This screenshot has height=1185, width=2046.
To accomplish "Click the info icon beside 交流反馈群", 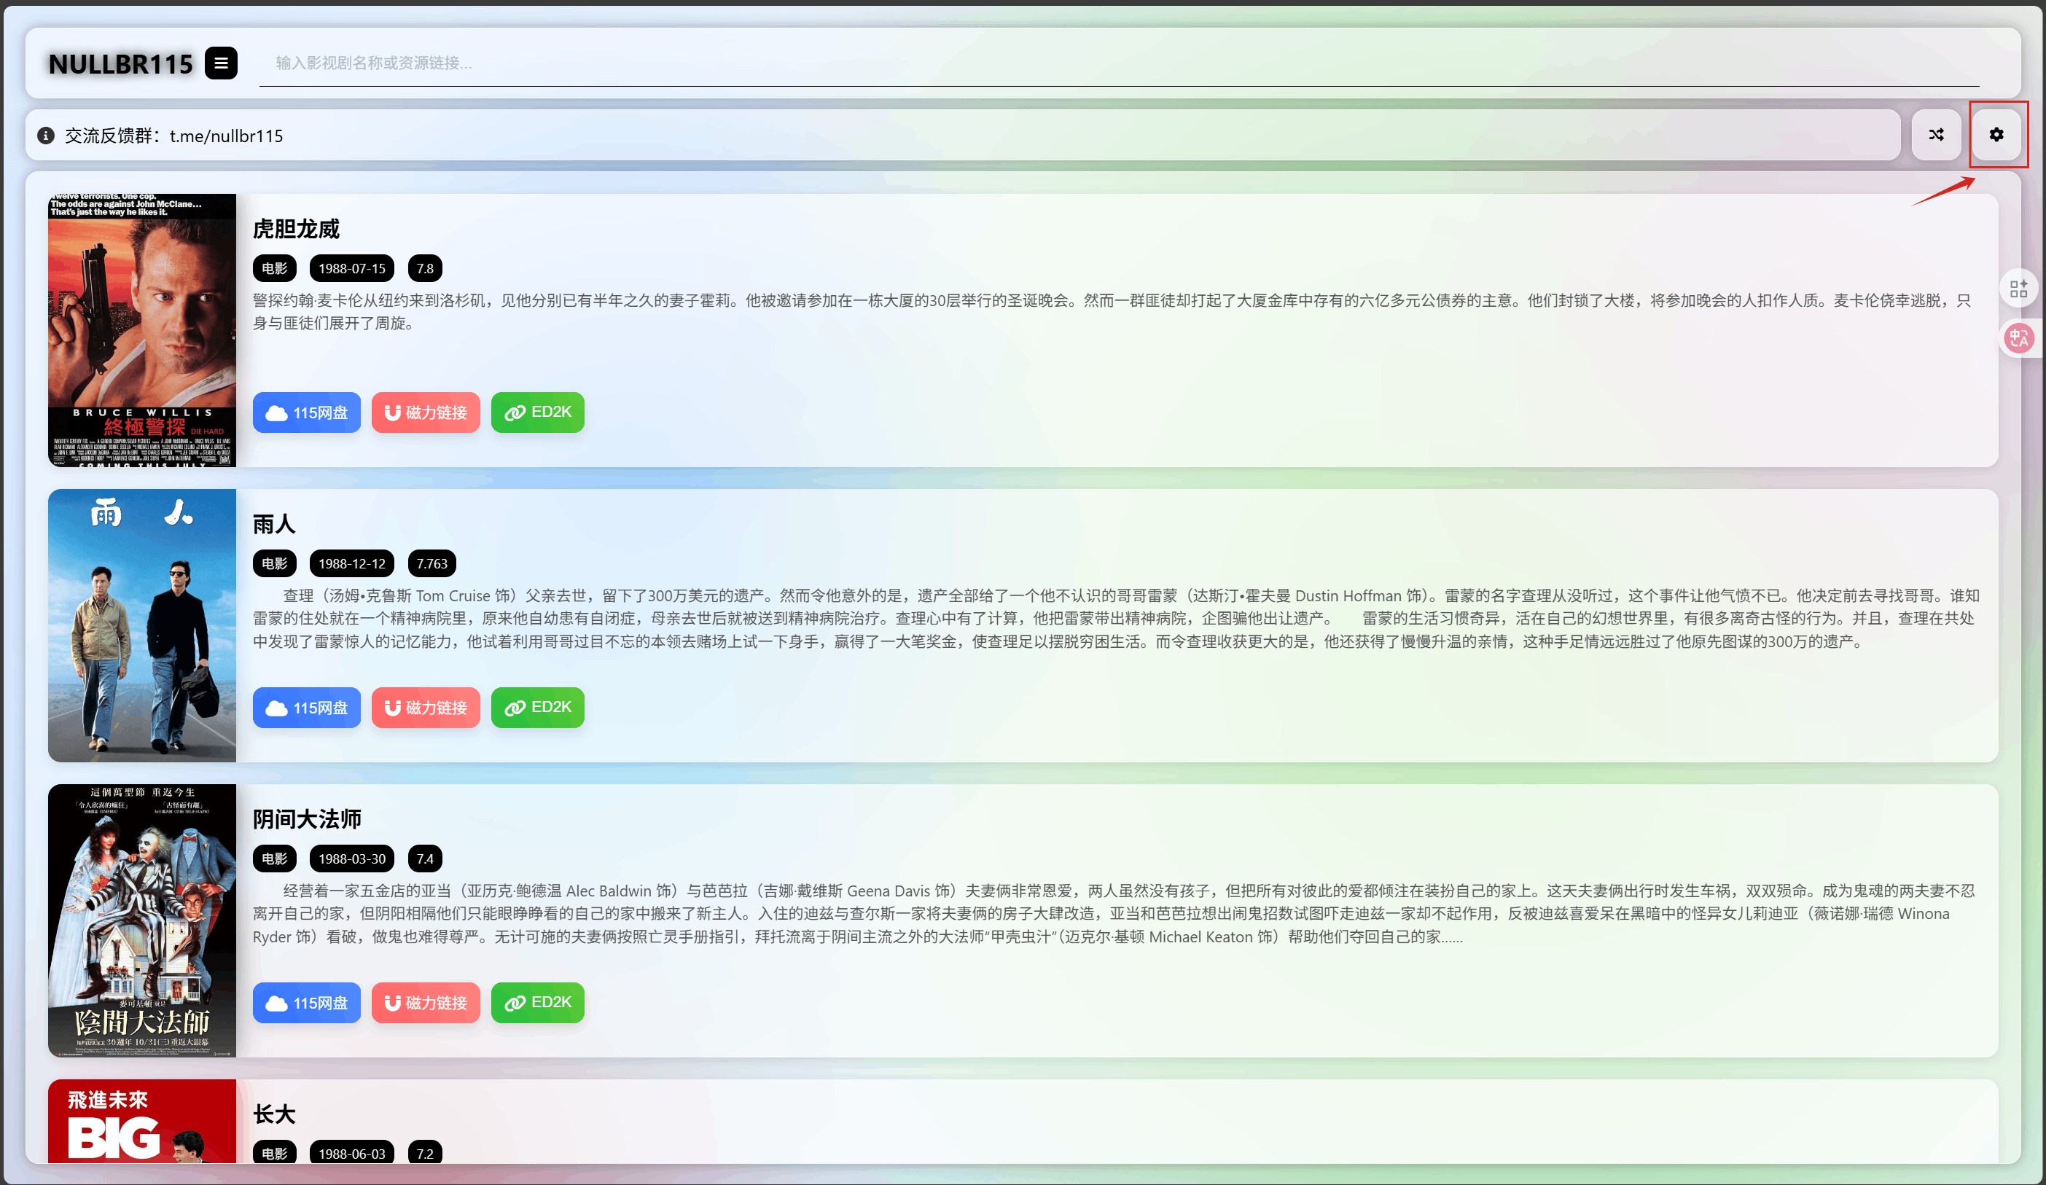I will (x=46, y=136).
